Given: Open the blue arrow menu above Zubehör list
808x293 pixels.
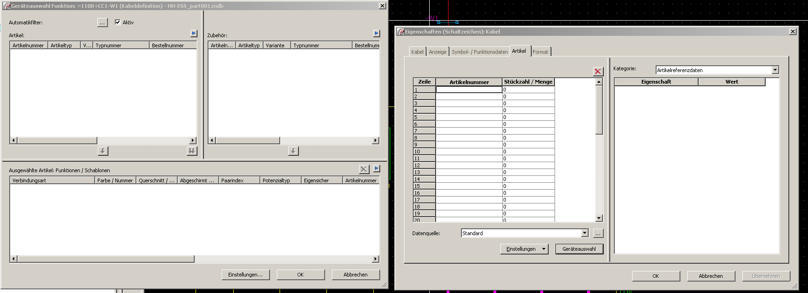Looking at the screenshot, I should (x=376, y=34).
